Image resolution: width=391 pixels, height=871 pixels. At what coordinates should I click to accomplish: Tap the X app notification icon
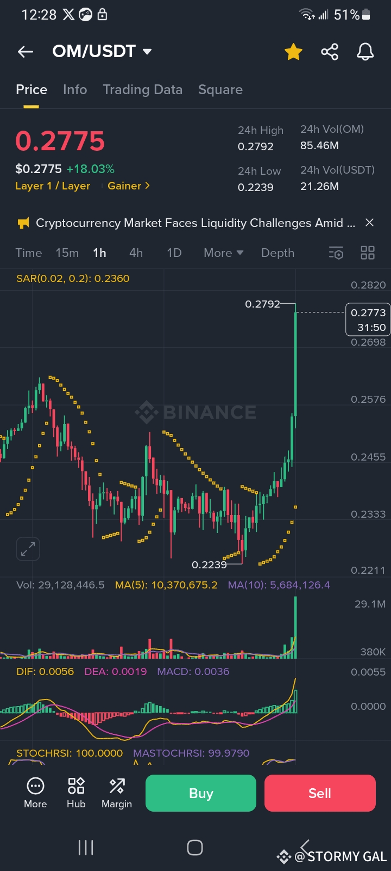tap(68, 15)
